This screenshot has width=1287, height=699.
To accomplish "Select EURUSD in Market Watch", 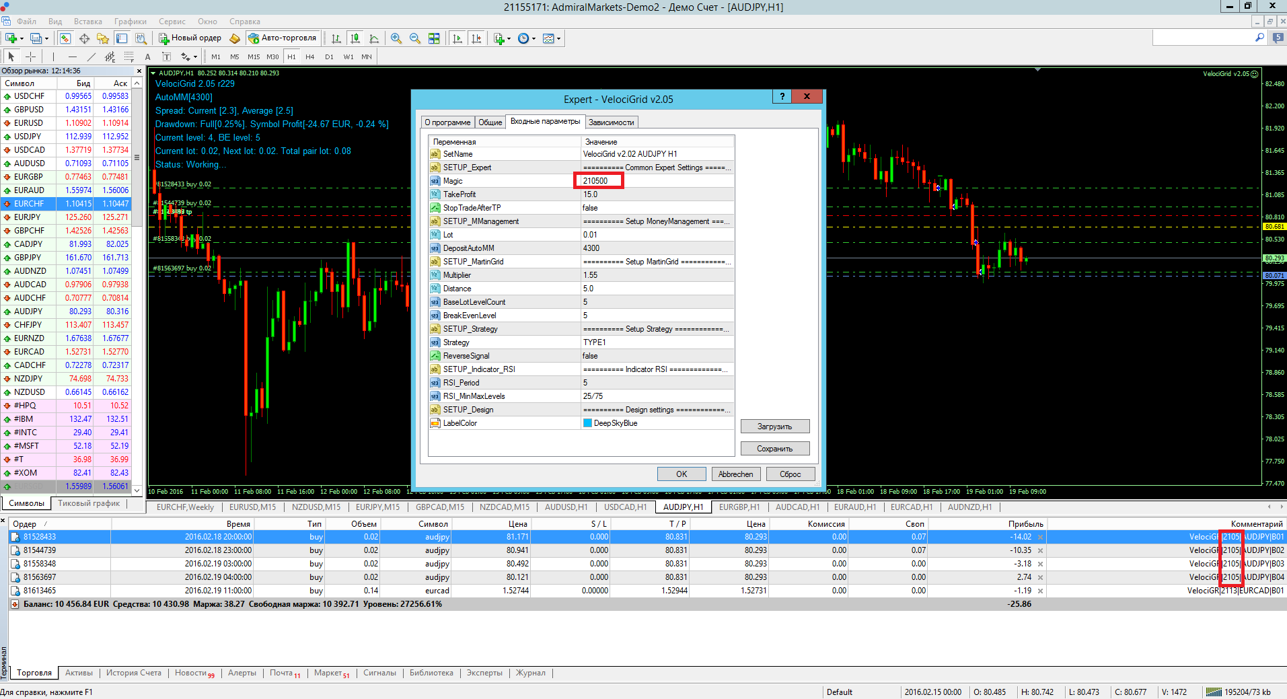I will (x=67, y=123).
